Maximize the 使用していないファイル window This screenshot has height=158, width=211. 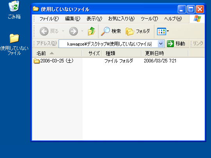pyautogui.click(x=191, y=9)
